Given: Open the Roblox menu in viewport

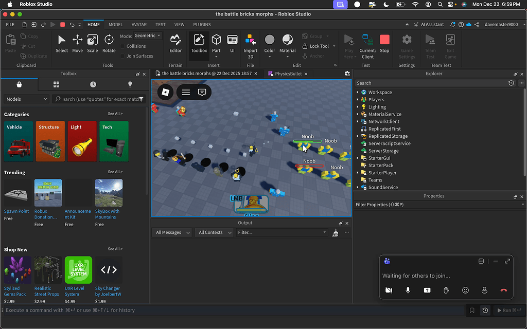Looking at the screenshot, I should (x=165, y=92).
